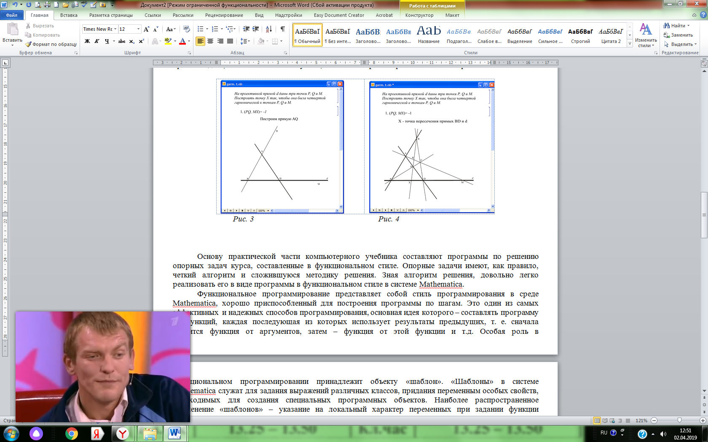Viewport: 708px width, 442px height.
Task: Apply numbered list formatting
Action: click(x=215, y=29)
